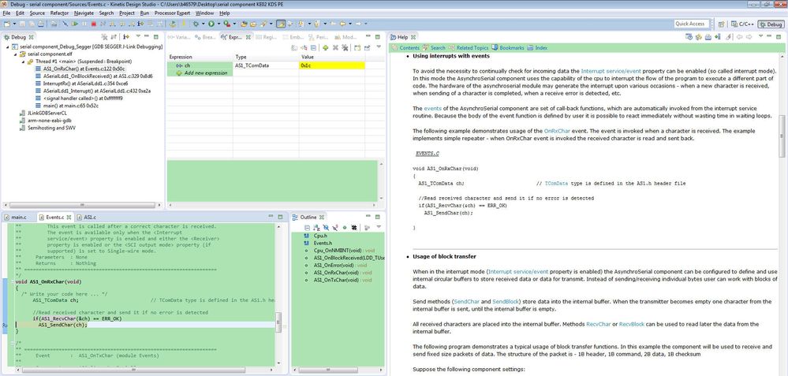Collapse the serial component.elf tree node
Screen dimensions: 788x376
(x=15, y=54)
